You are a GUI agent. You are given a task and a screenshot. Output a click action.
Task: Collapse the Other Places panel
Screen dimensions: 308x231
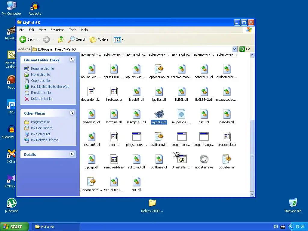pyautogui.click(x=72, y=113)
